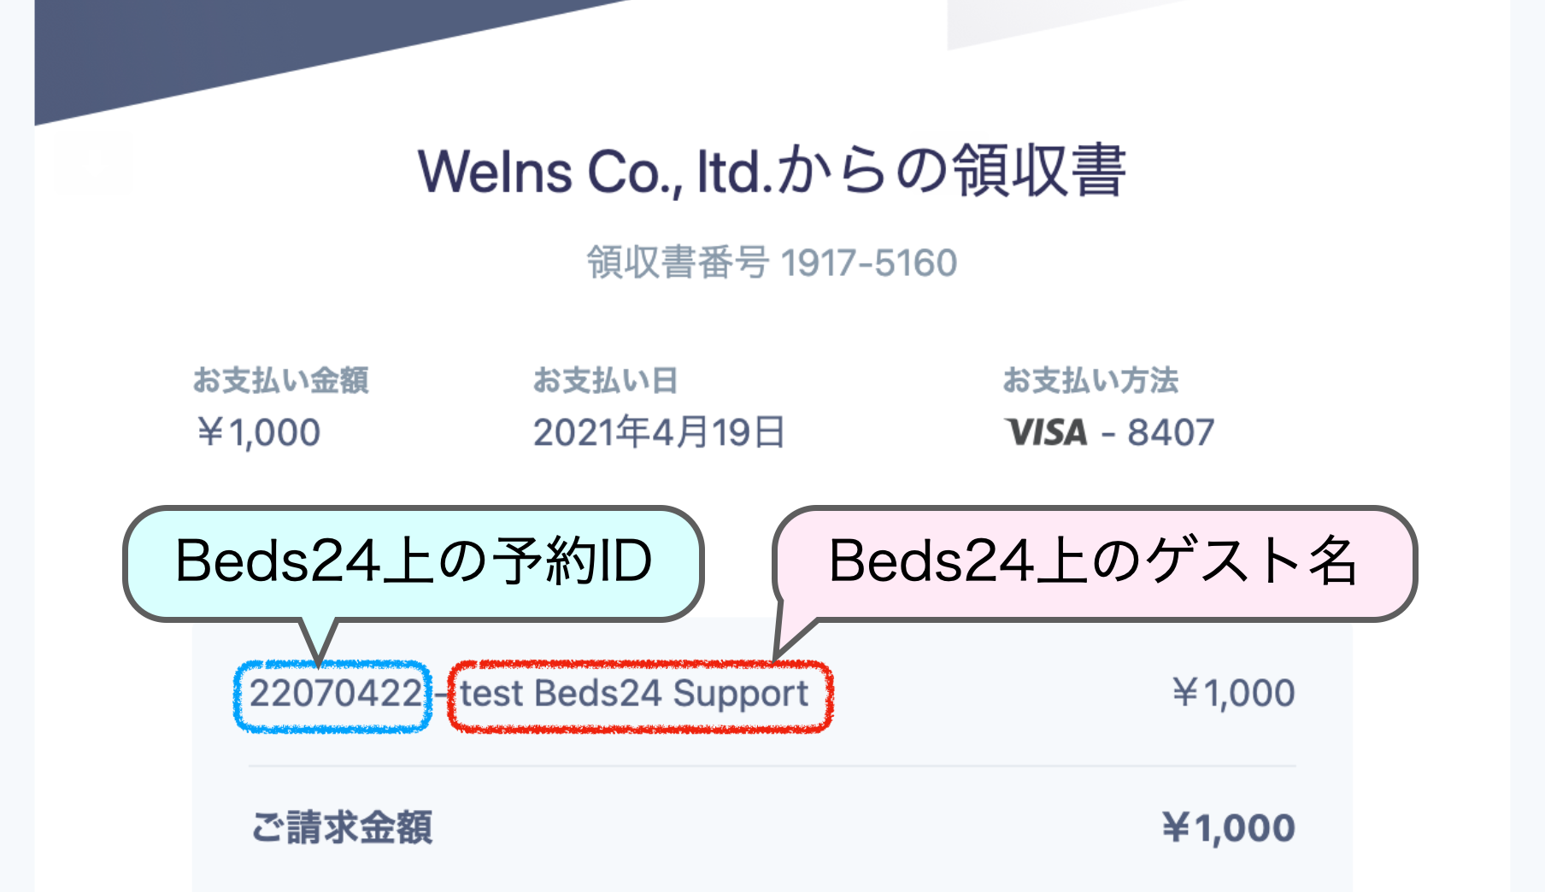Click the dark blue header banner

click(256, 51)
